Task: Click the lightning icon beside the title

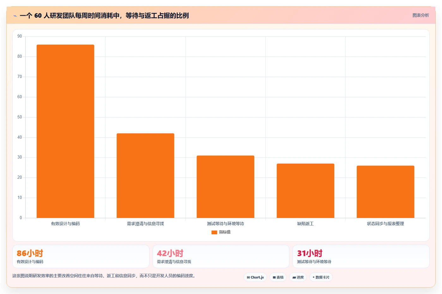Action: point(15,16)
